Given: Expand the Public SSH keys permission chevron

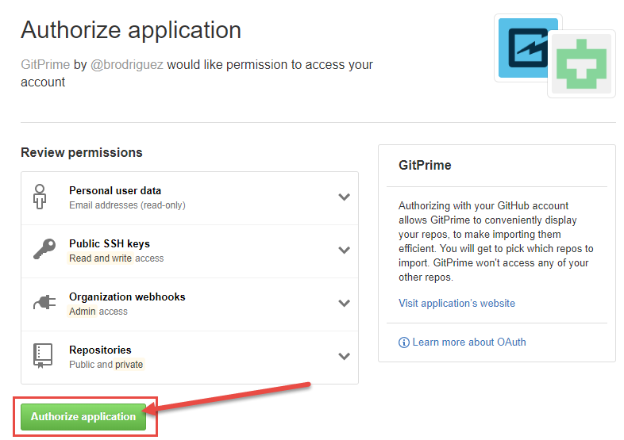Looking at the screenshot, I should pyautogui.click(x=344, y=250).
